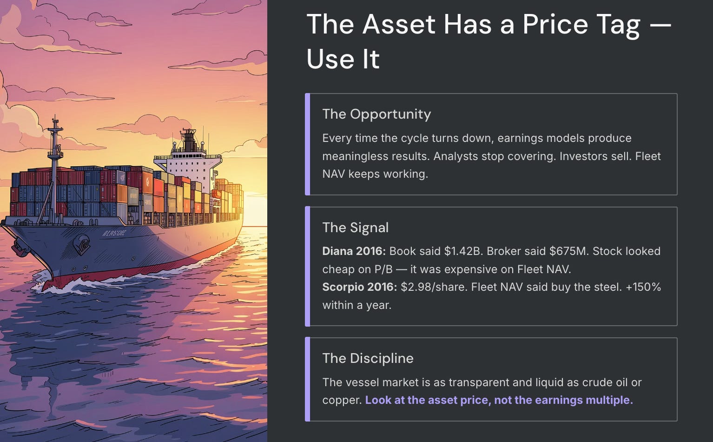Image resolution: width=713 pixels, height=442 pixels.
Task: Click the "Use It" second title line
Action: (343, 59)
